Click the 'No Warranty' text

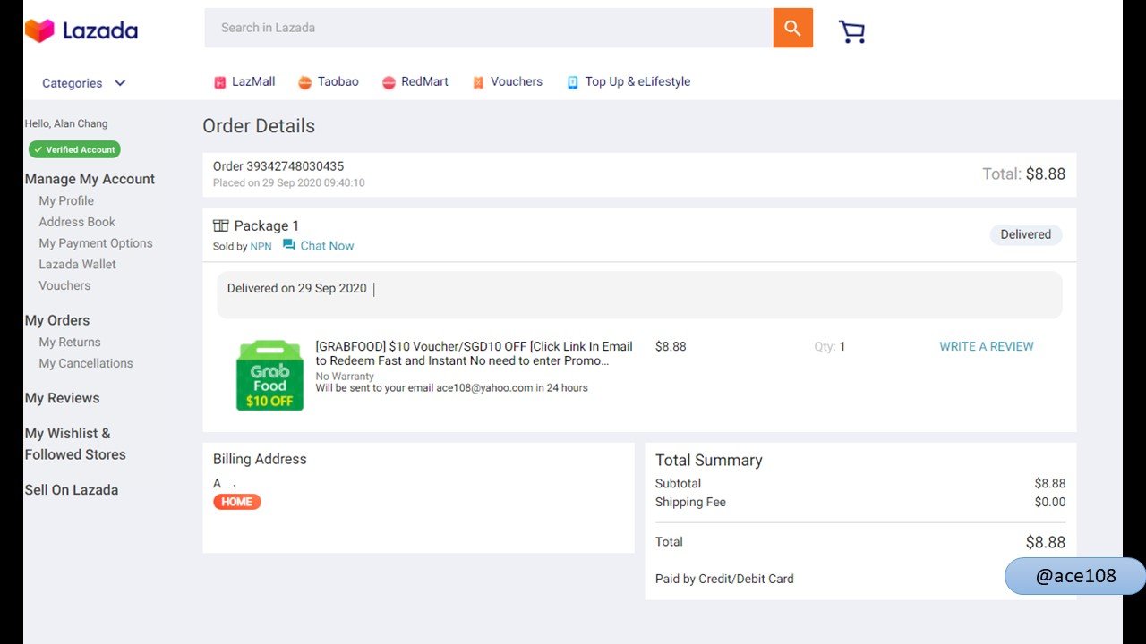(x=345, y=377)
